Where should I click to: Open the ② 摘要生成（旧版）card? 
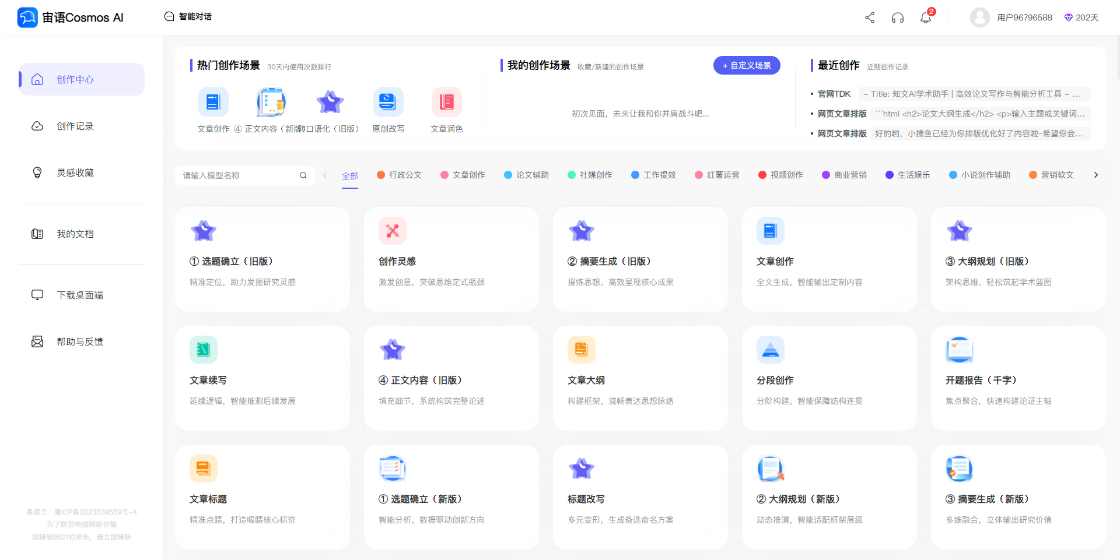pyautogui.click(x=640, y=259)
